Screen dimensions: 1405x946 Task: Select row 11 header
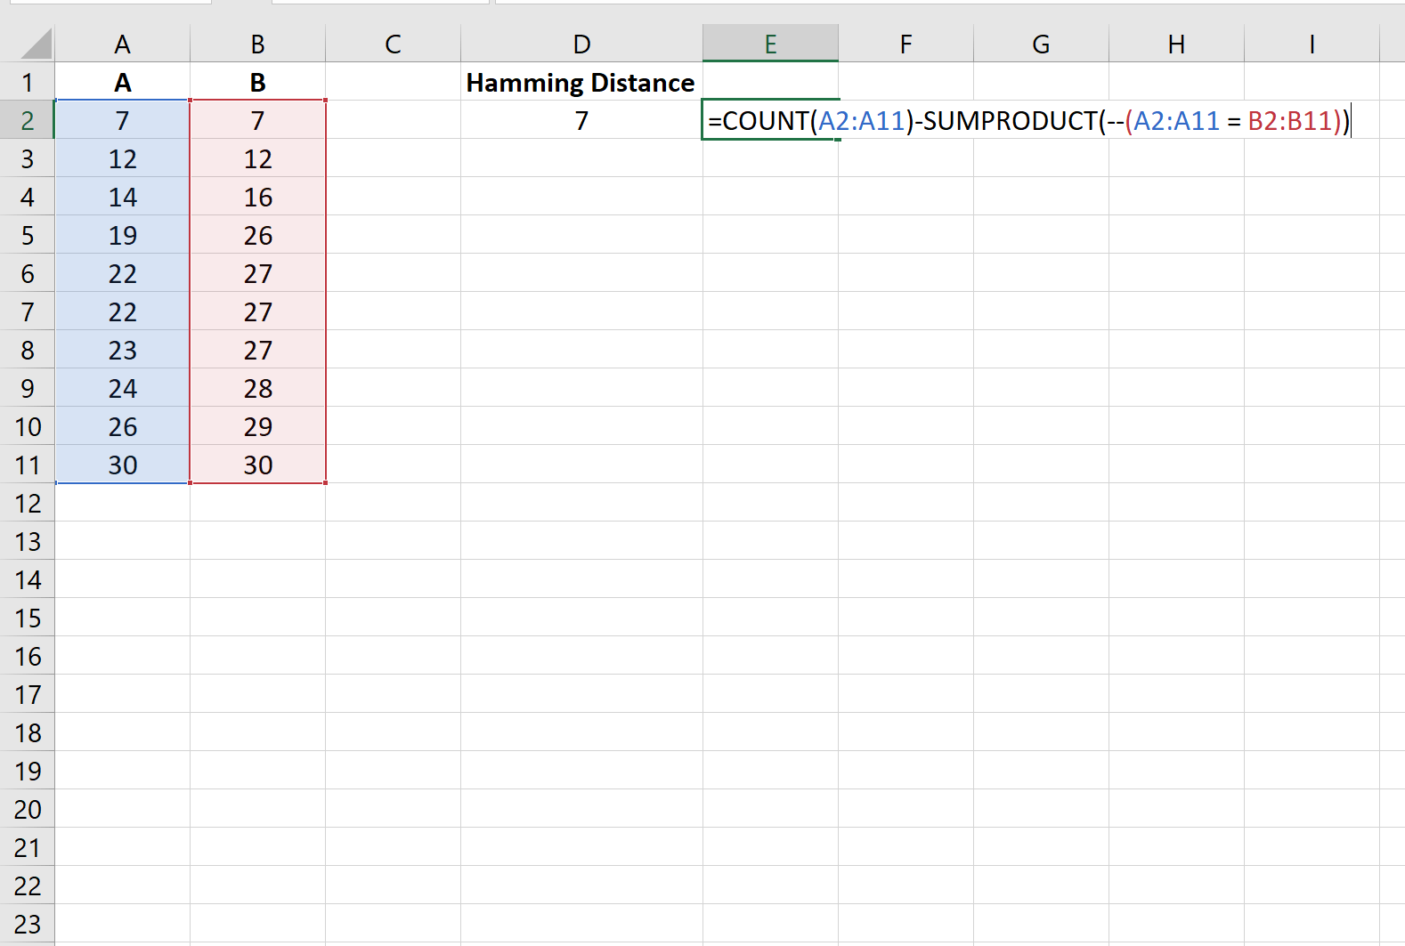(x=28, y=465)
